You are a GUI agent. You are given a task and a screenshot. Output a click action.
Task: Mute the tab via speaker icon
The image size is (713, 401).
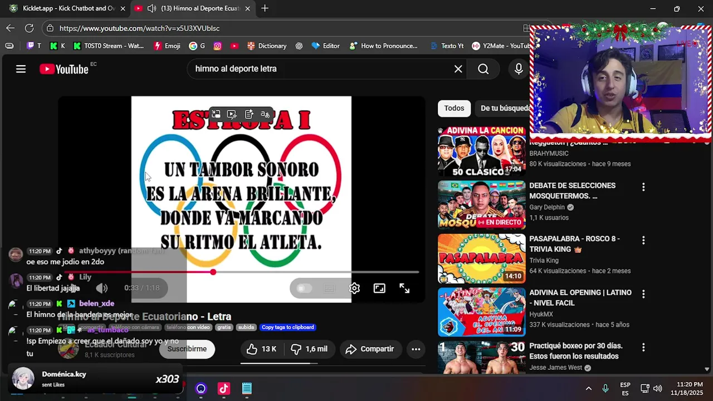click(x=152, y=8)
